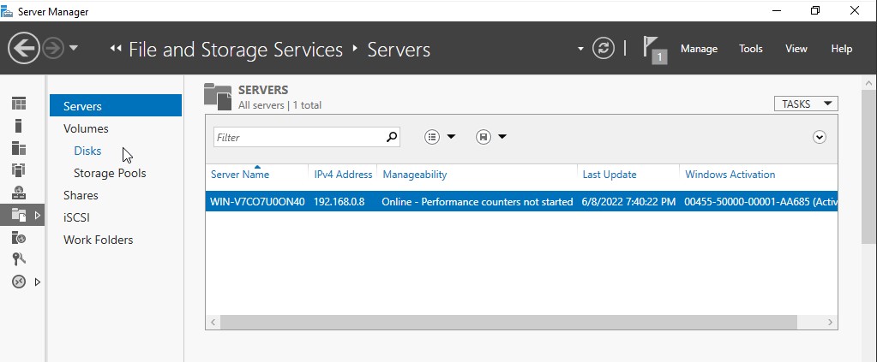Screen dimensions: 877x362
Task: Open the Remote Desktop Services icon
Action: coord(19,282)
